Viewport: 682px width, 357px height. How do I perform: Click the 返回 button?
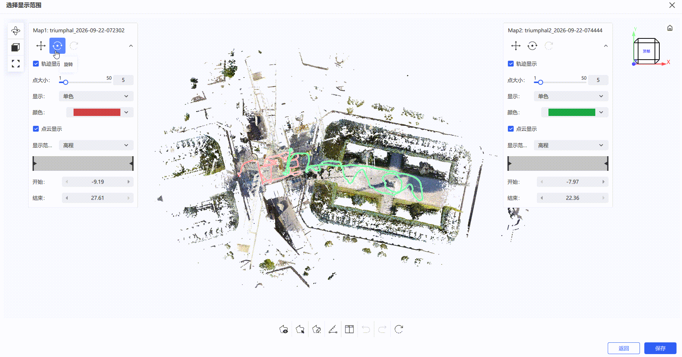[624, 348]
